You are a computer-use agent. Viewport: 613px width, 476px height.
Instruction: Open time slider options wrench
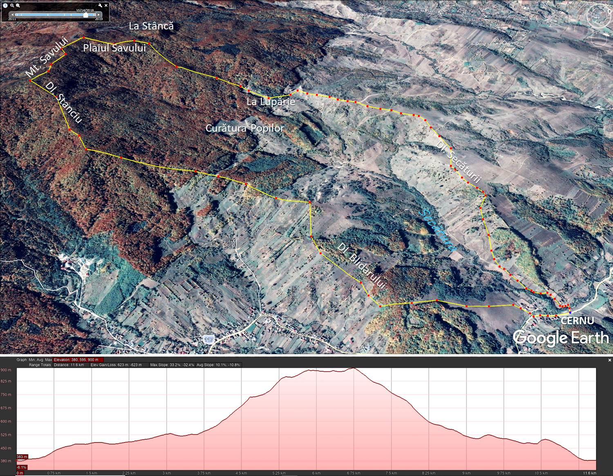point(100,6)
